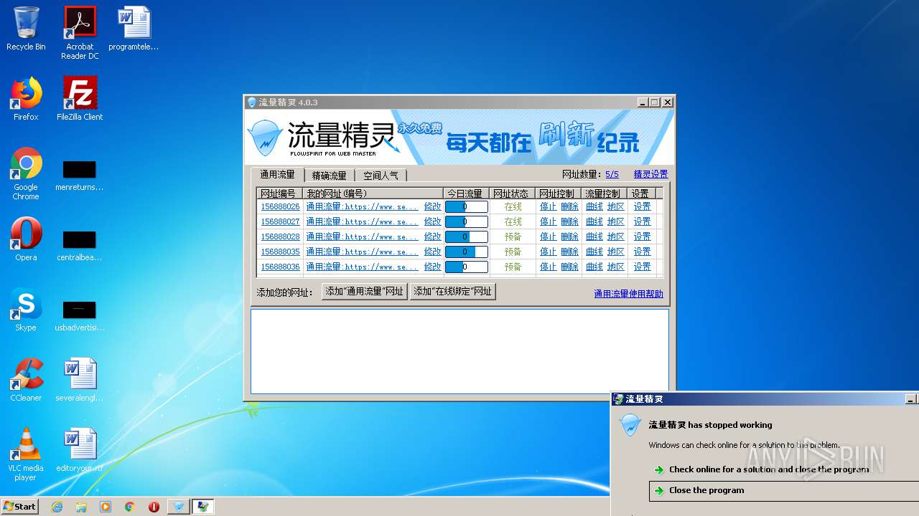Open site ID link 156888026
Viewport: 919px width, 516px height.
280,206
